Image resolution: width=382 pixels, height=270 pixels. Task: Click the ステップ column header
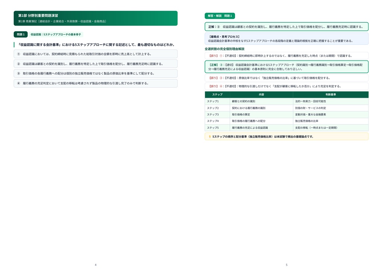[217, 94]
